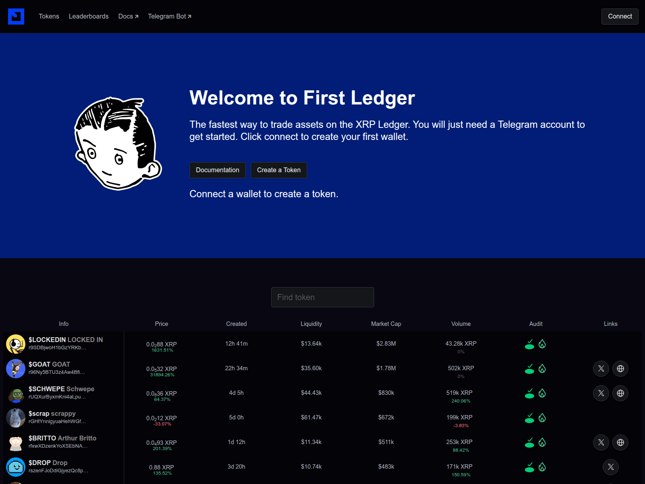Click the audit checkmark icon for $SCHWEPE

click(529, 393)
